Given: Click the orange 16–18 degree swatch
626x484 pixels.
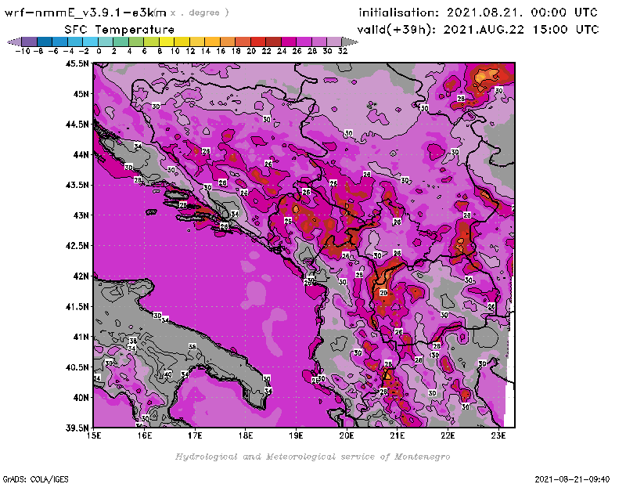Looking at the screenshot, I should point(227,42).
